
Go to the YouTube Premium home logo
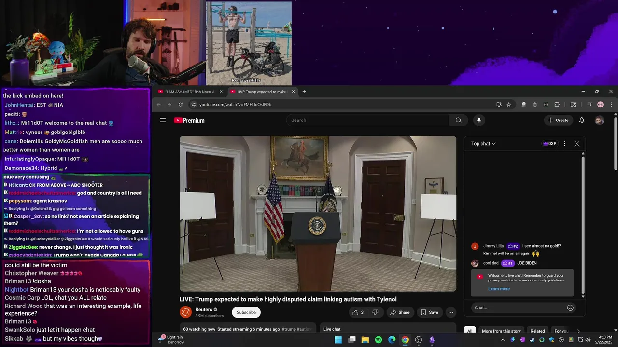pos(189,120)
